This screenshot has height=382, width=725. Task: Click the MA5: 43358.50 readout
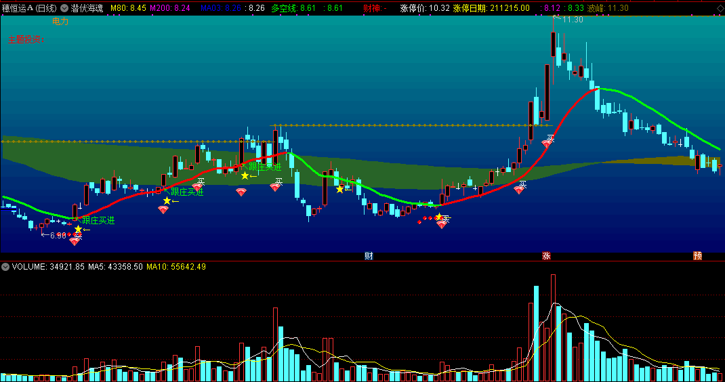[x=116, y=267]
